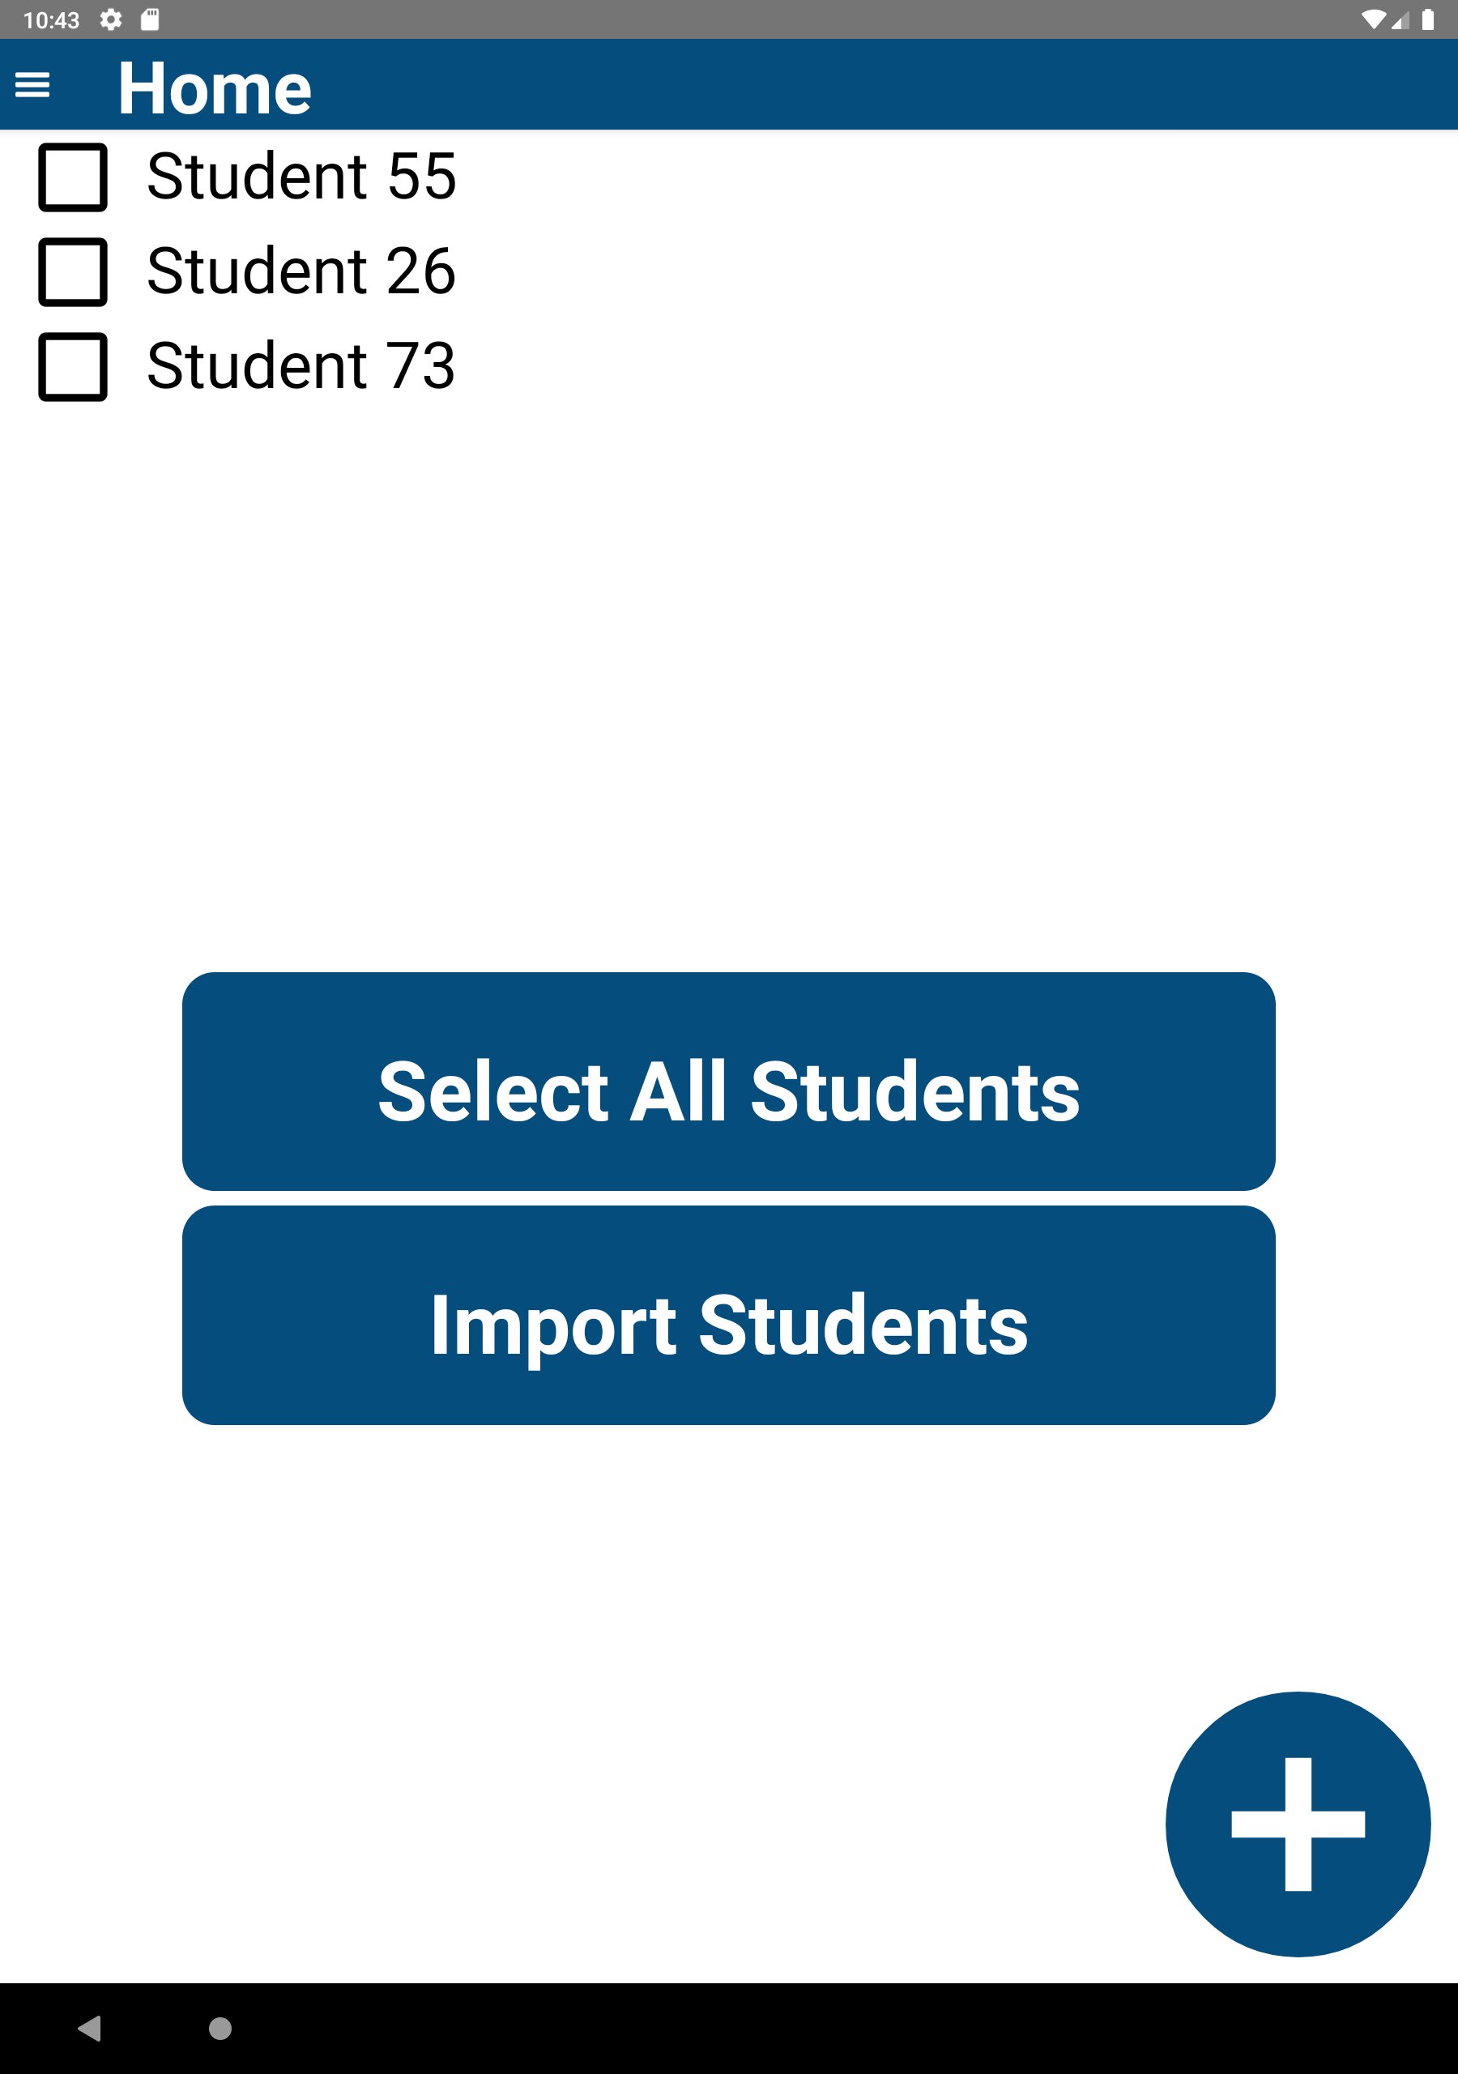The height and width of the screenshot is (2074, 1458).
Task: Tap the 10:43 clock in status bar
Action: click(50, 20)
